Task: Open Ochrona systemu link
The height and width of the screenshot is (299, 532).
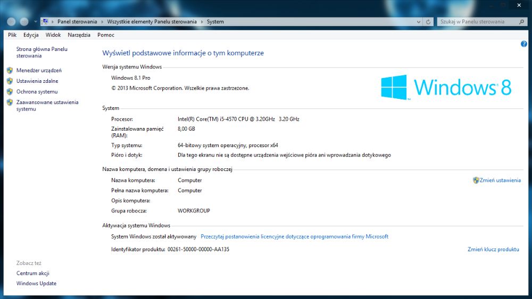Action: coord(37,92)
